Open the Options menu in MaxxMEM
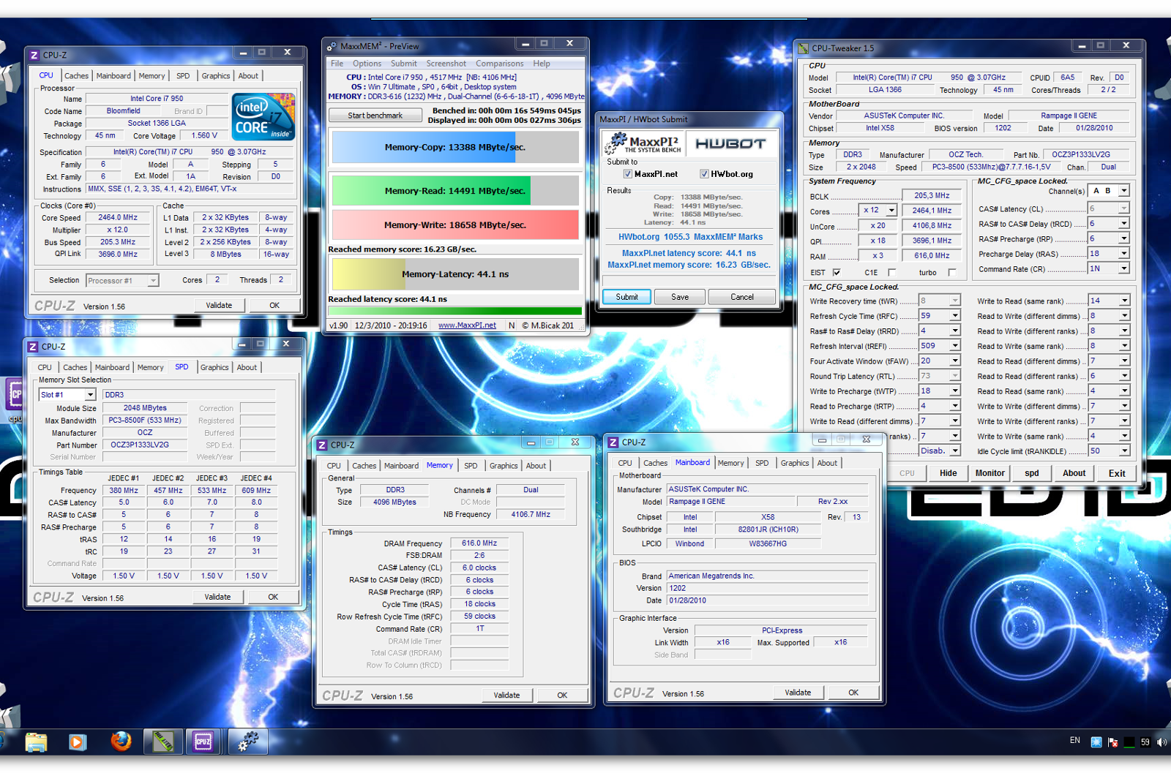Viewport: 1171px width, 773px height. pos(367,64)
